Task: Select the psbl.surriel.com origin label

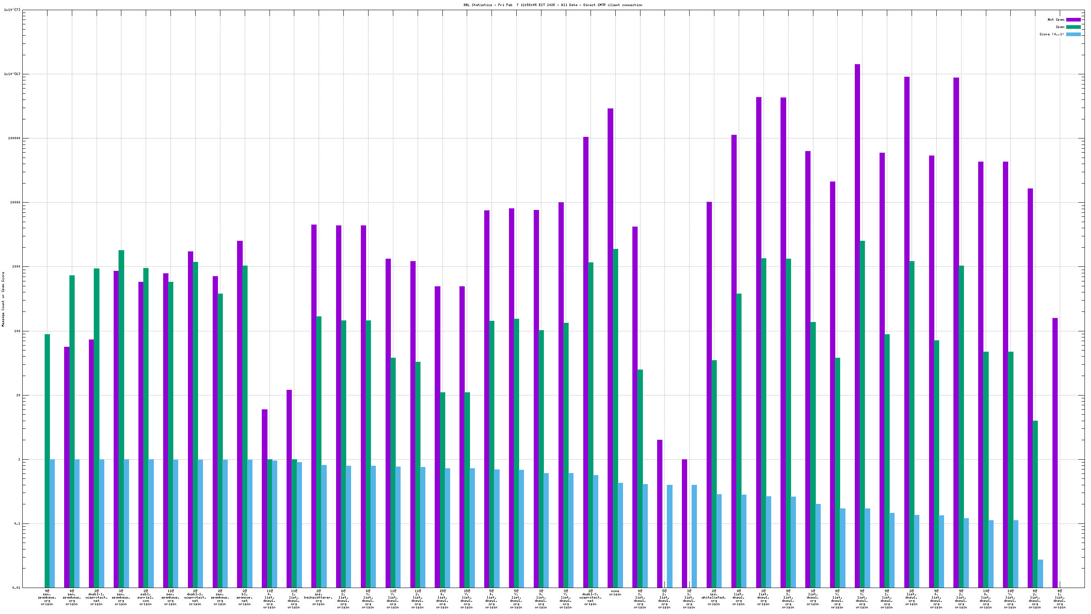Action: click(146, 597)
